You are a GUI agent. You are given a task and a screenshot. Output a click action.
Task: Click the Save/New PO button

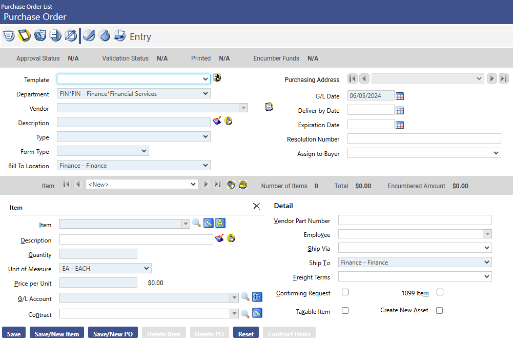[113, 333]
